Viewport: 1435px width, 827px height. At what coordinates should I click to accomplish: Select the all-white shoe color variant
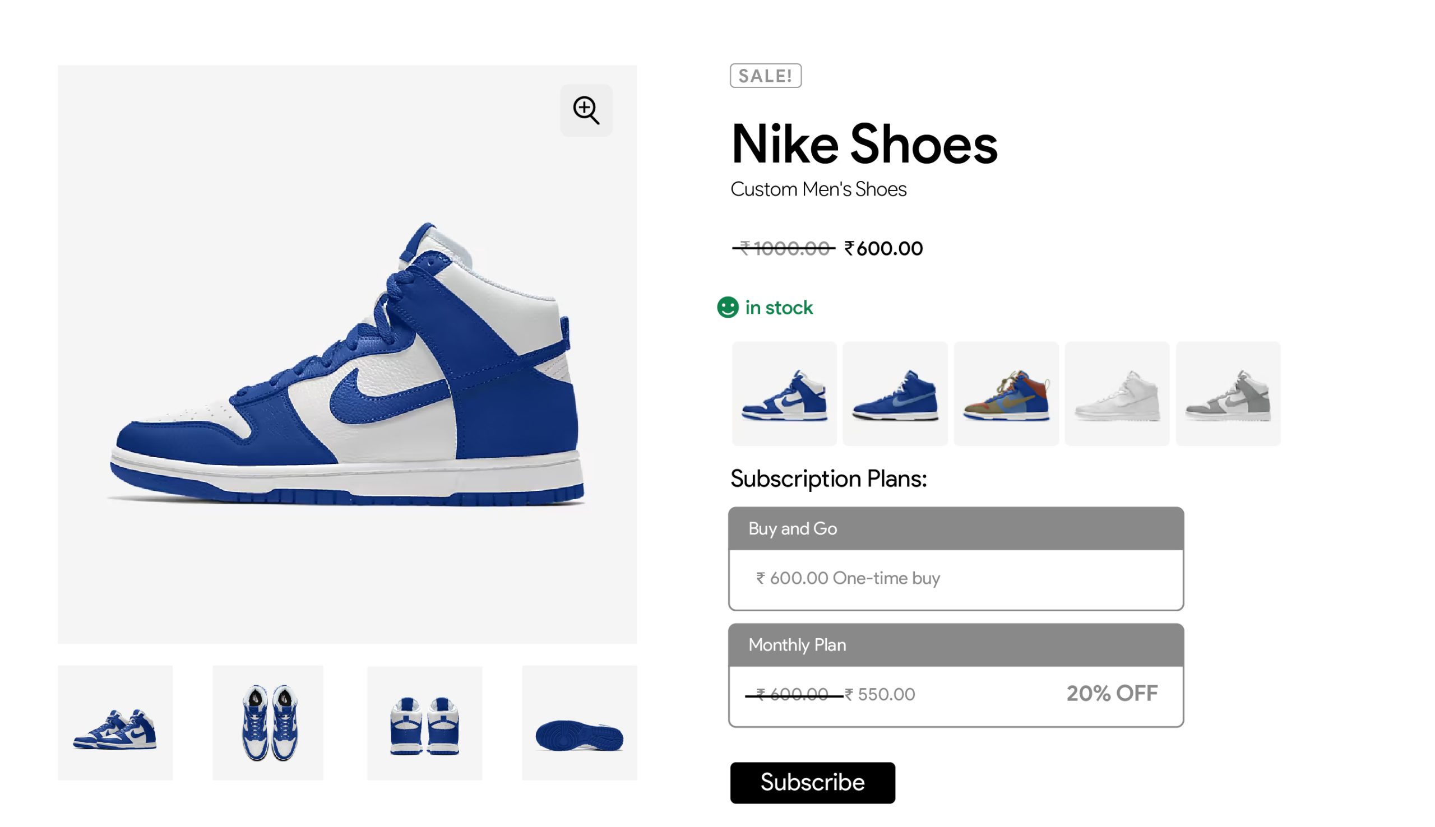1117,394
